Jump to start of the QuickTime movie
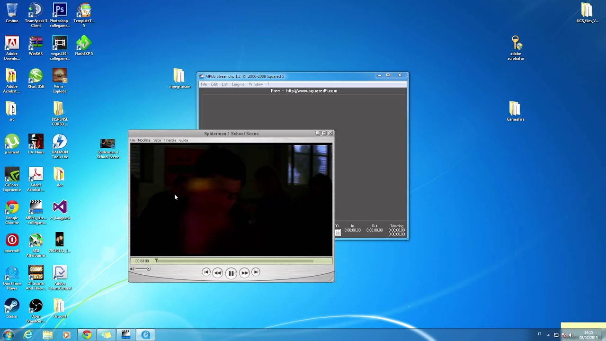This screenshot has width=606, height=341. (205, 272)
